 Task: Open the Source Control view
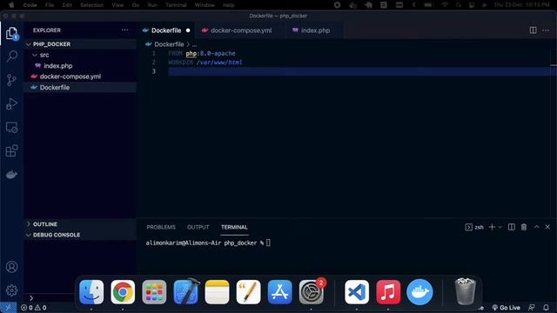[x=11, y=80]
